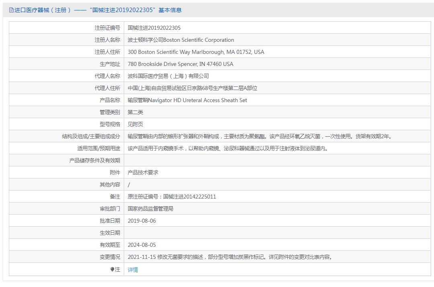Image resolution: width=434 pixels, height=287 pixels.
Task: Click the expiry date 2024-08-05
Action: pos(142,245)
